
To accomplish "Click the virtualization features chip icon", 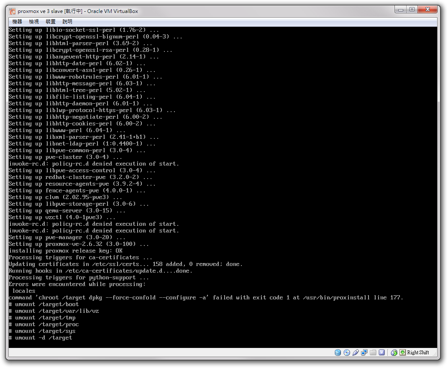I will click(x=382, y=353).
